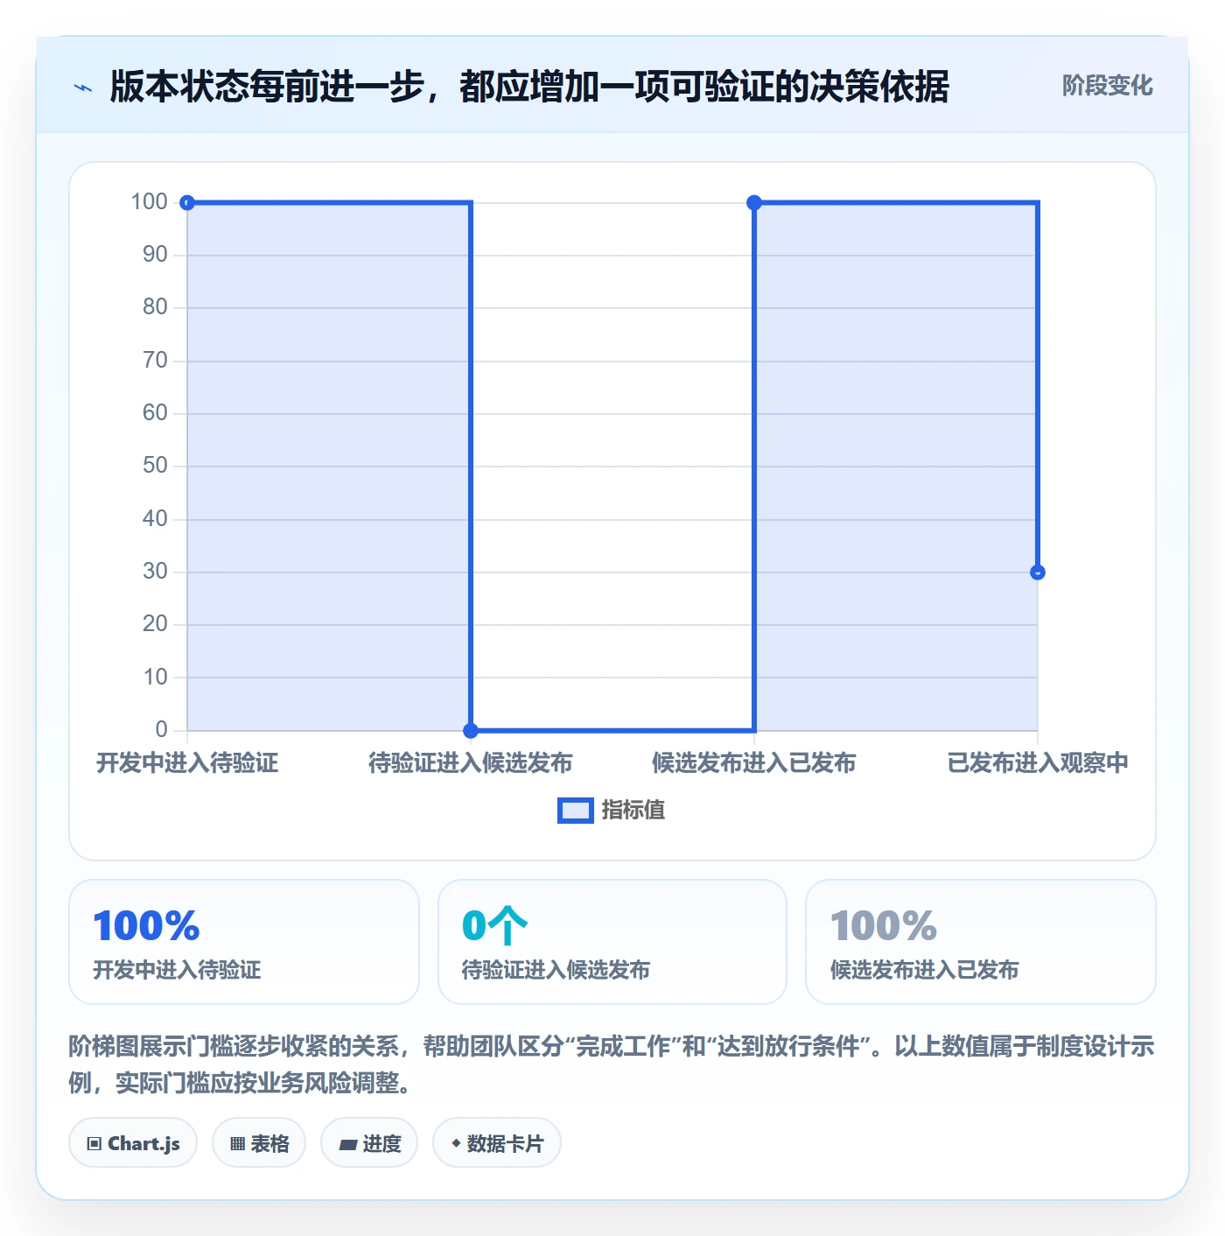Click the top data point at 候选发布进入已发布

point(754,203)
